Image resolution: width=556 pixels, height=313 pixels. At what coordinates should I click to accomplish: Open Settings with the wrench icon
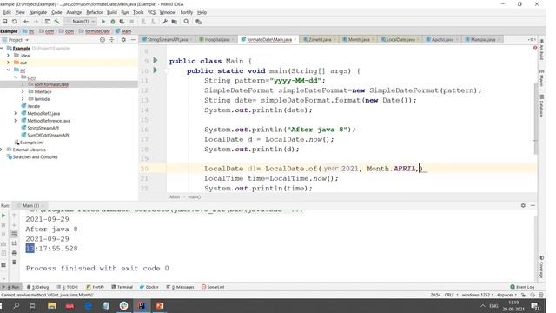coord(165,22)
